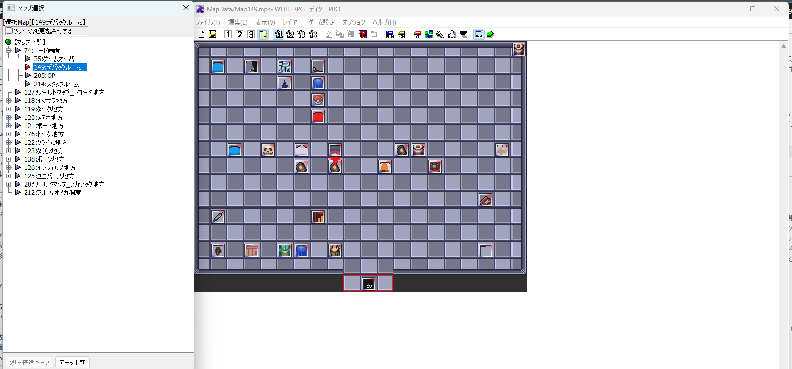The height and width of the screenshot is (369, 792).
Task: Toggle 1/1 zoom scale button
Action: [278, 34]
